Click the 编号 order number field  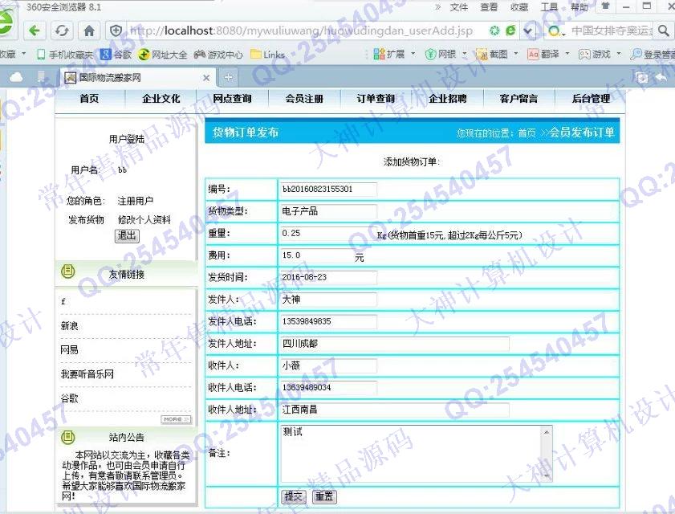[328, 190]
